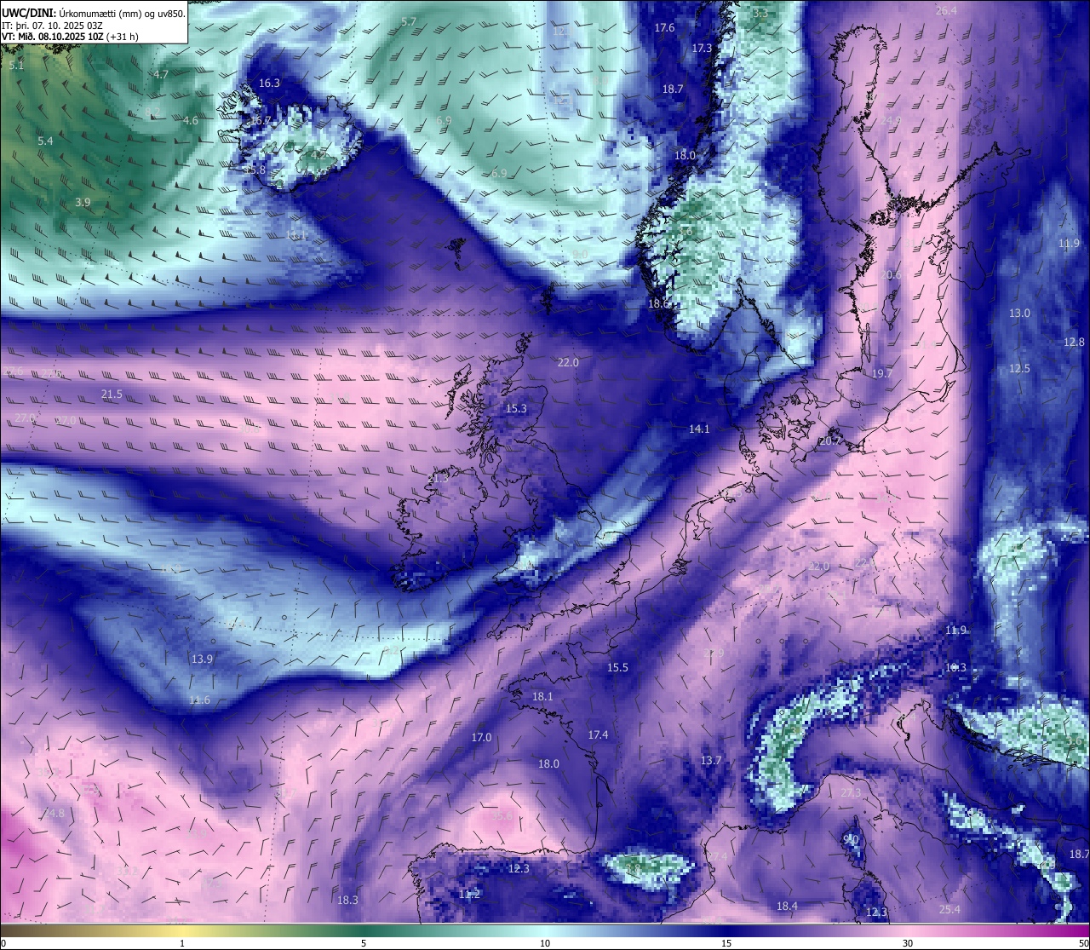Click the 17.6 value off the Norwegian coast
The image size is (1090, 950).
pyautogui.click(x=664, y=27)
